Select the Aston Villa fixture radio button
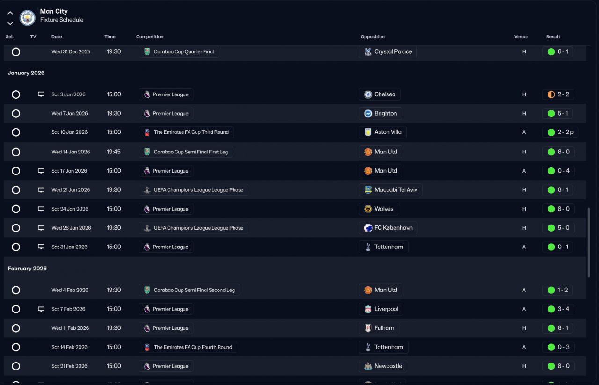 (x=16, y=132)
